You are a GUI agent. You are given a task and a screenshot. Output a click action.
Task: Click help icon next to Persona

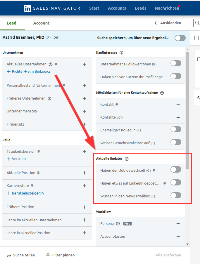pos(118,224)
